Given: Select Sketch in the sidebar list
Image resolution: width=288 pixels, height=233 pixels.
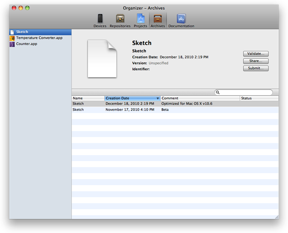Looking at the screenshot, I should click(x=22, y=32).
